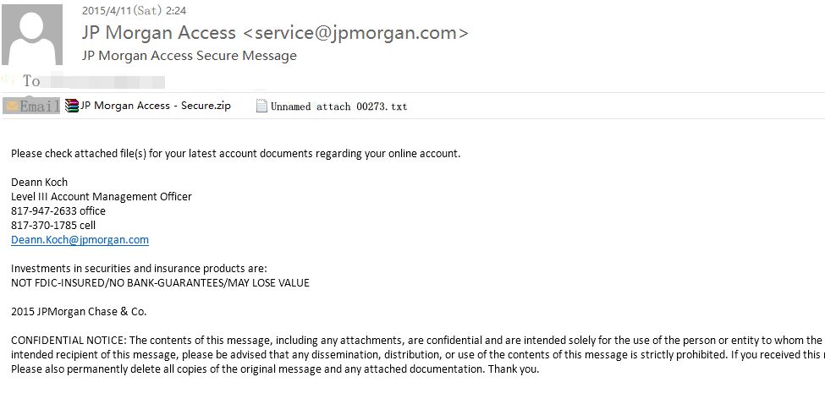Click the subject line JP Morgan Access Secure Message
Screen dimensions: 825x415
[190, 56]
